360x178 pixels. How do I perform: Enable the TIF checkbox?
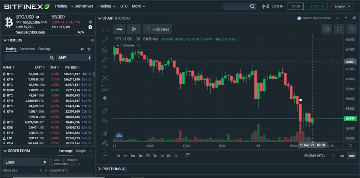click(73, 164)
